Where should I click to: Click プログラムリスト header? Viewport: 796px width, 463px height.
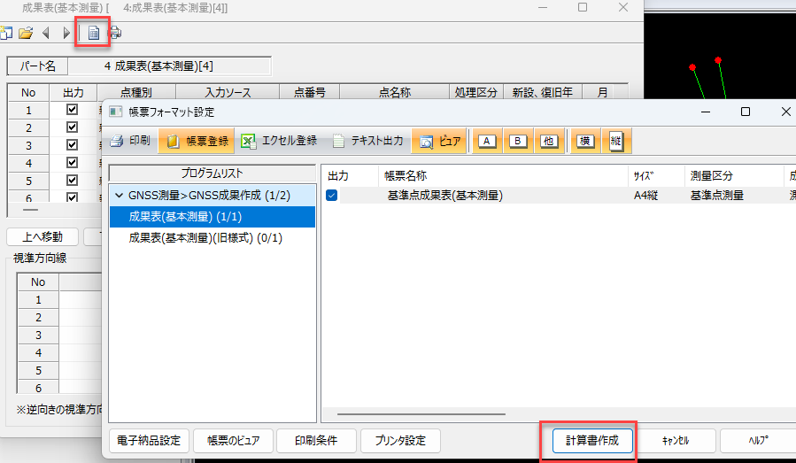click(213, 174)
